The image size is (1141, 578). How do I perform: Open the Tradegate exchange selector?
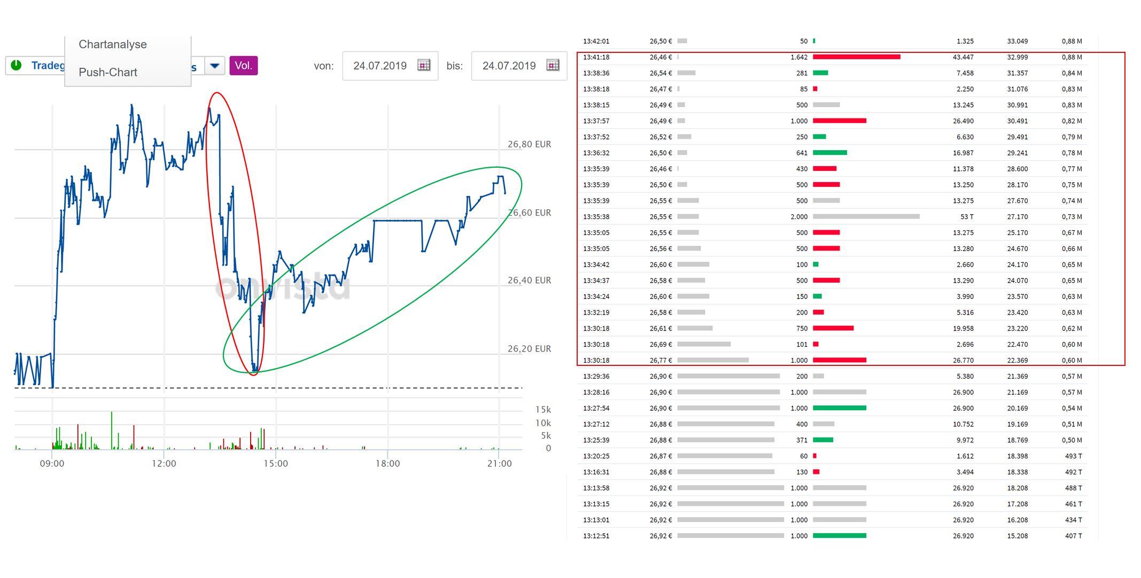(x=47, y=65)
